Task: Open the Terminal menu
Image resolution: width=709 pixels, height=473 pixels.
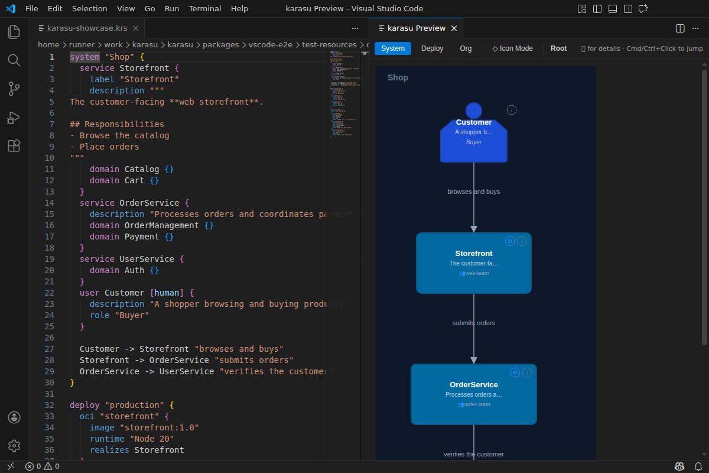Action: point(205,9)
